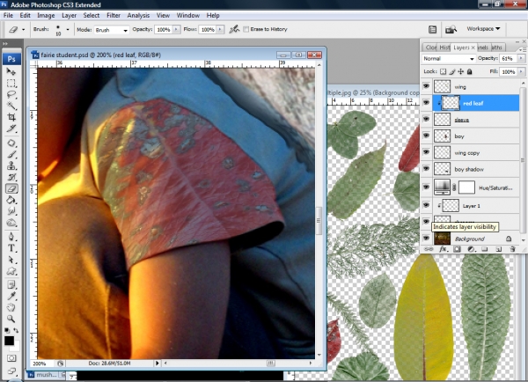Screen dimensions: 528x382
Task: Select the Crop tool
Action: coord(11,117)
